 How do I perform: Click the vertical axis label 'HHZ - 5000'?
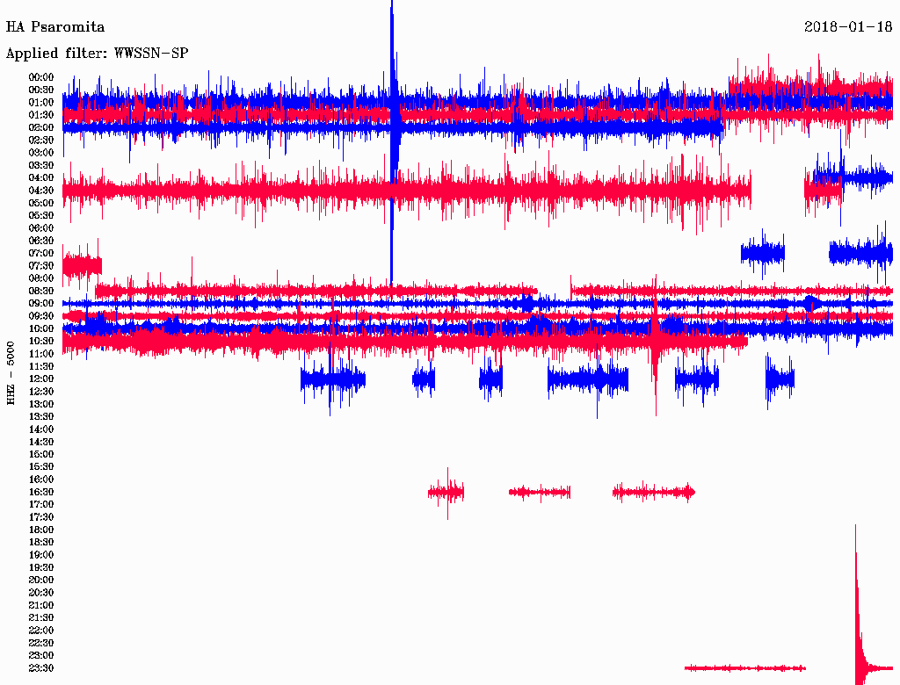[x=11, y=373]
